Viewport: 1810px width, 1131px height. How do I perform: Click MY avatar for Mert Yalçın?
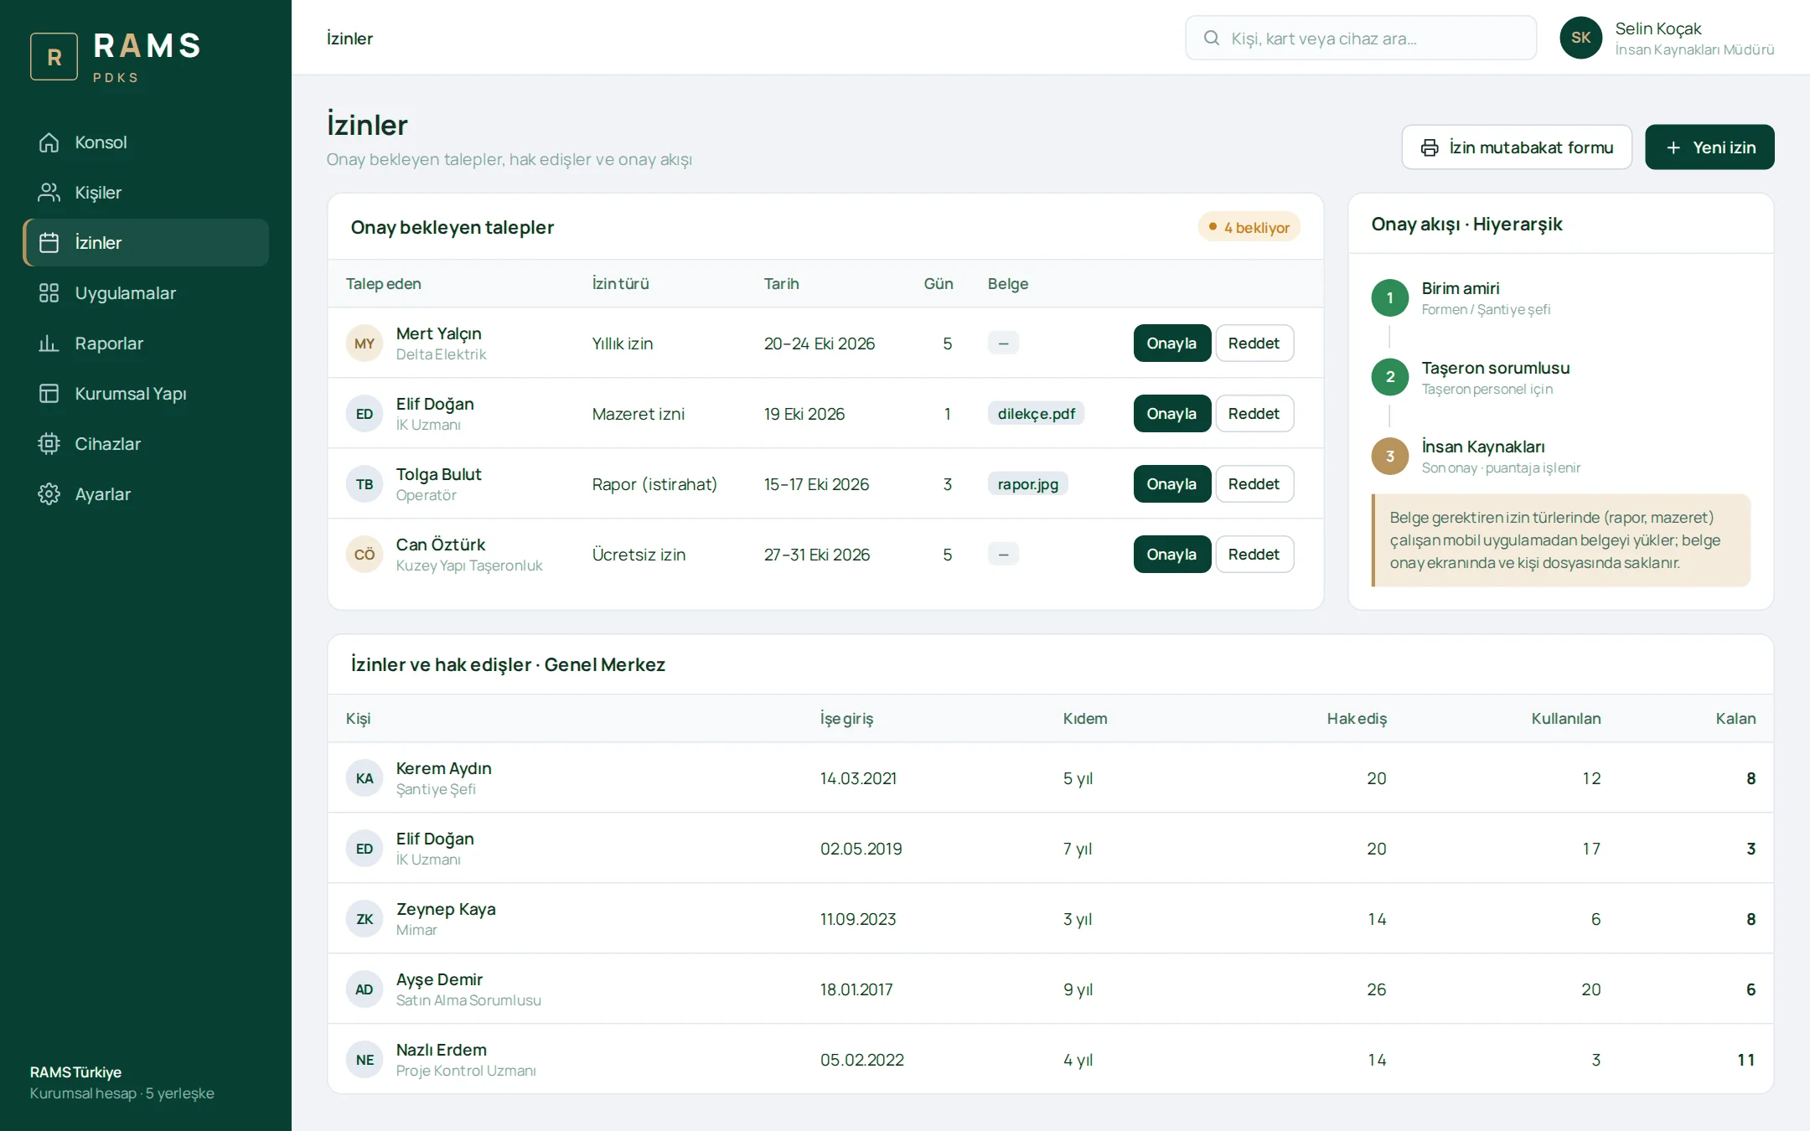pyautogui.click(x=365, y=343)
